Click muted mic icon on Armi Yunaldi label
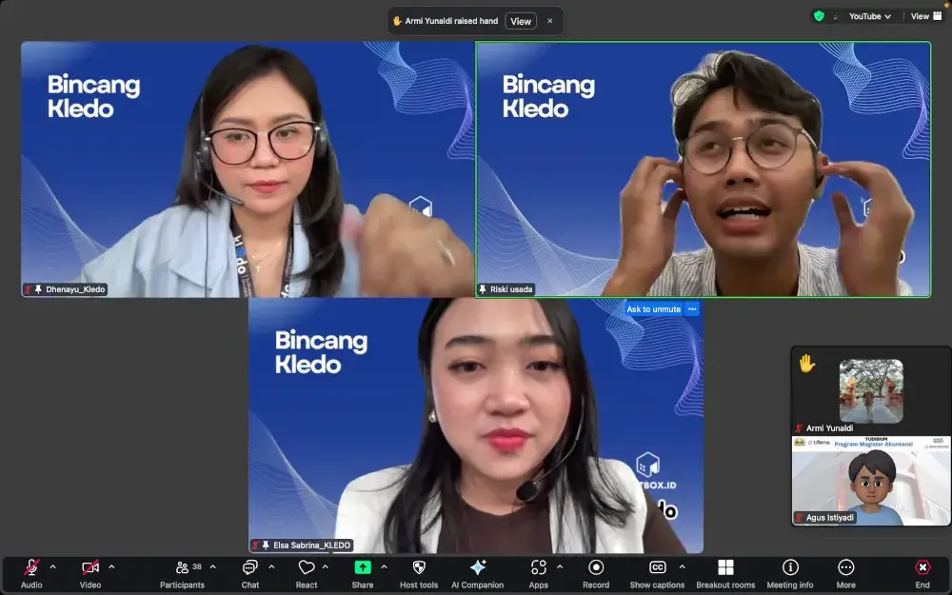Image resolution: width=952 pixels, height=595 pixels. (x=800, y=428)
